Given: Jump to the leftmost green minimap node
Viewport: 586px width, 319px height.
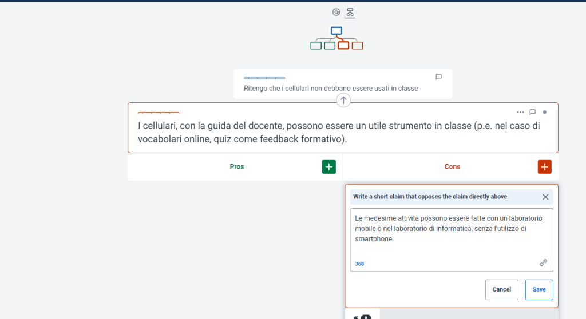Looking at the screenshot, I should click(316, 46).
